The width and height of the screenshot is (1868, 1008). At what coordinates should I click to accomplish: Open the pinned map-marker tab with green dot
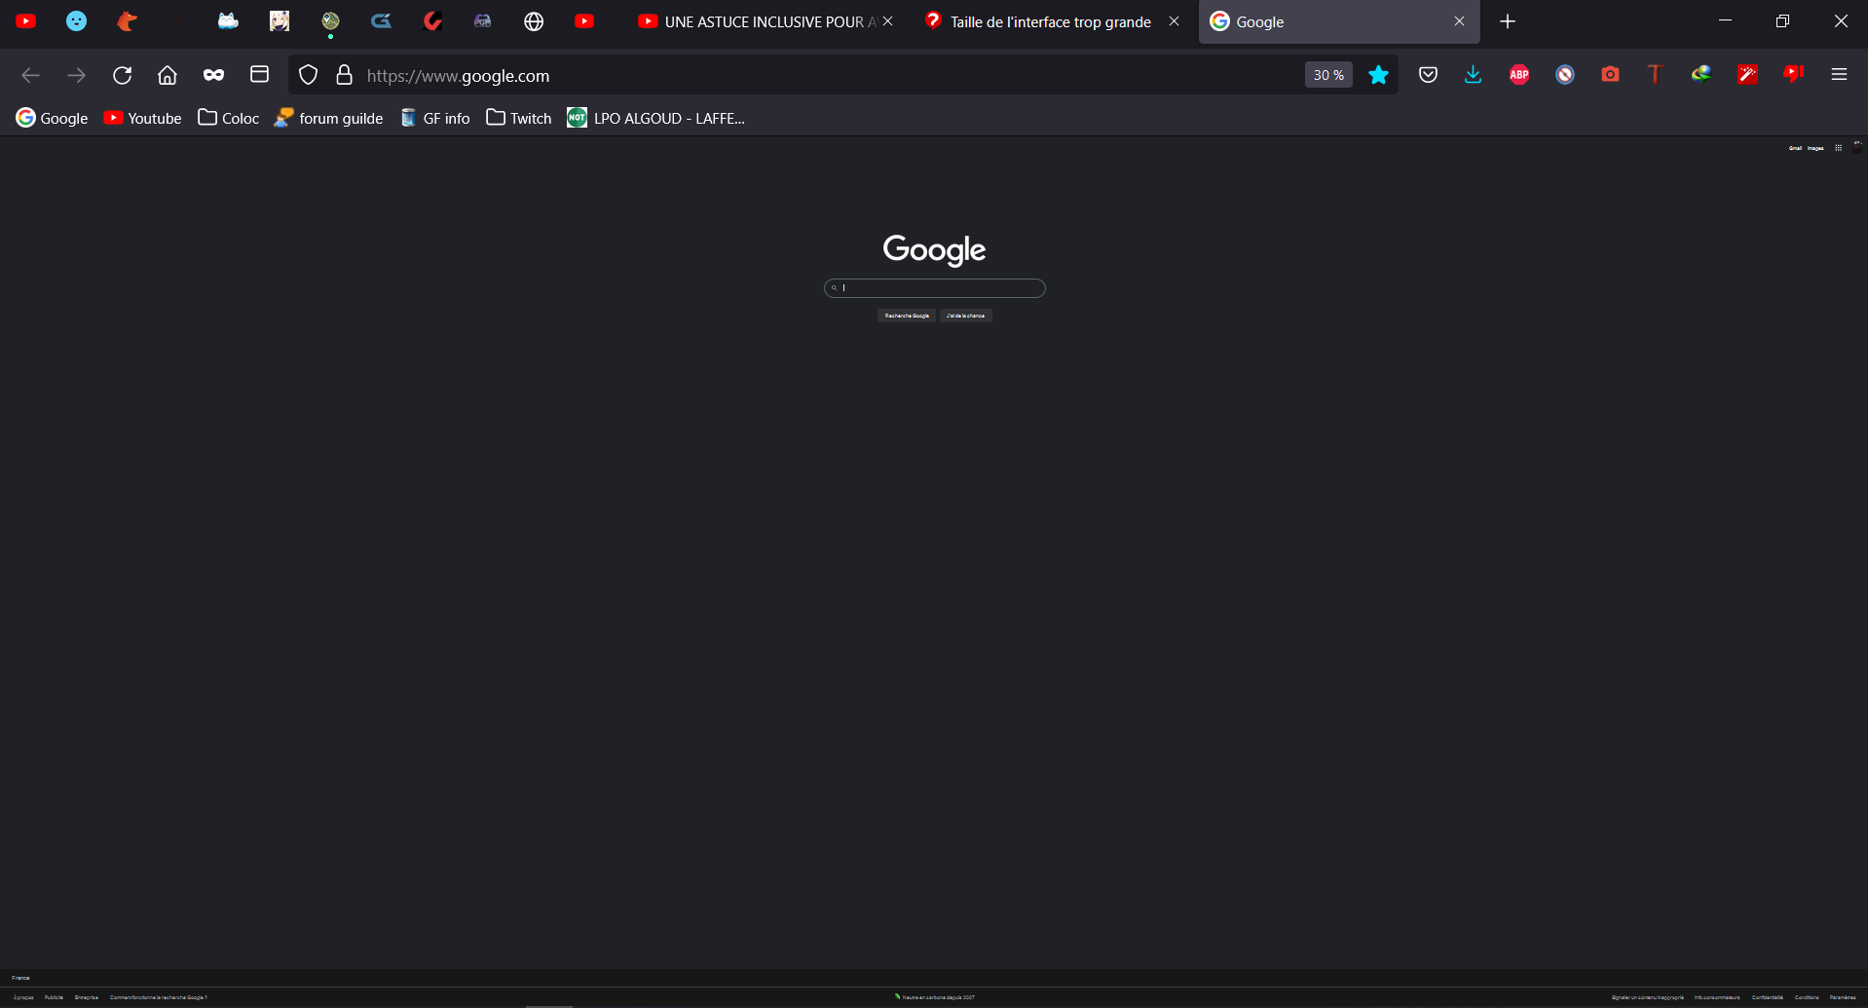(330, 21)
